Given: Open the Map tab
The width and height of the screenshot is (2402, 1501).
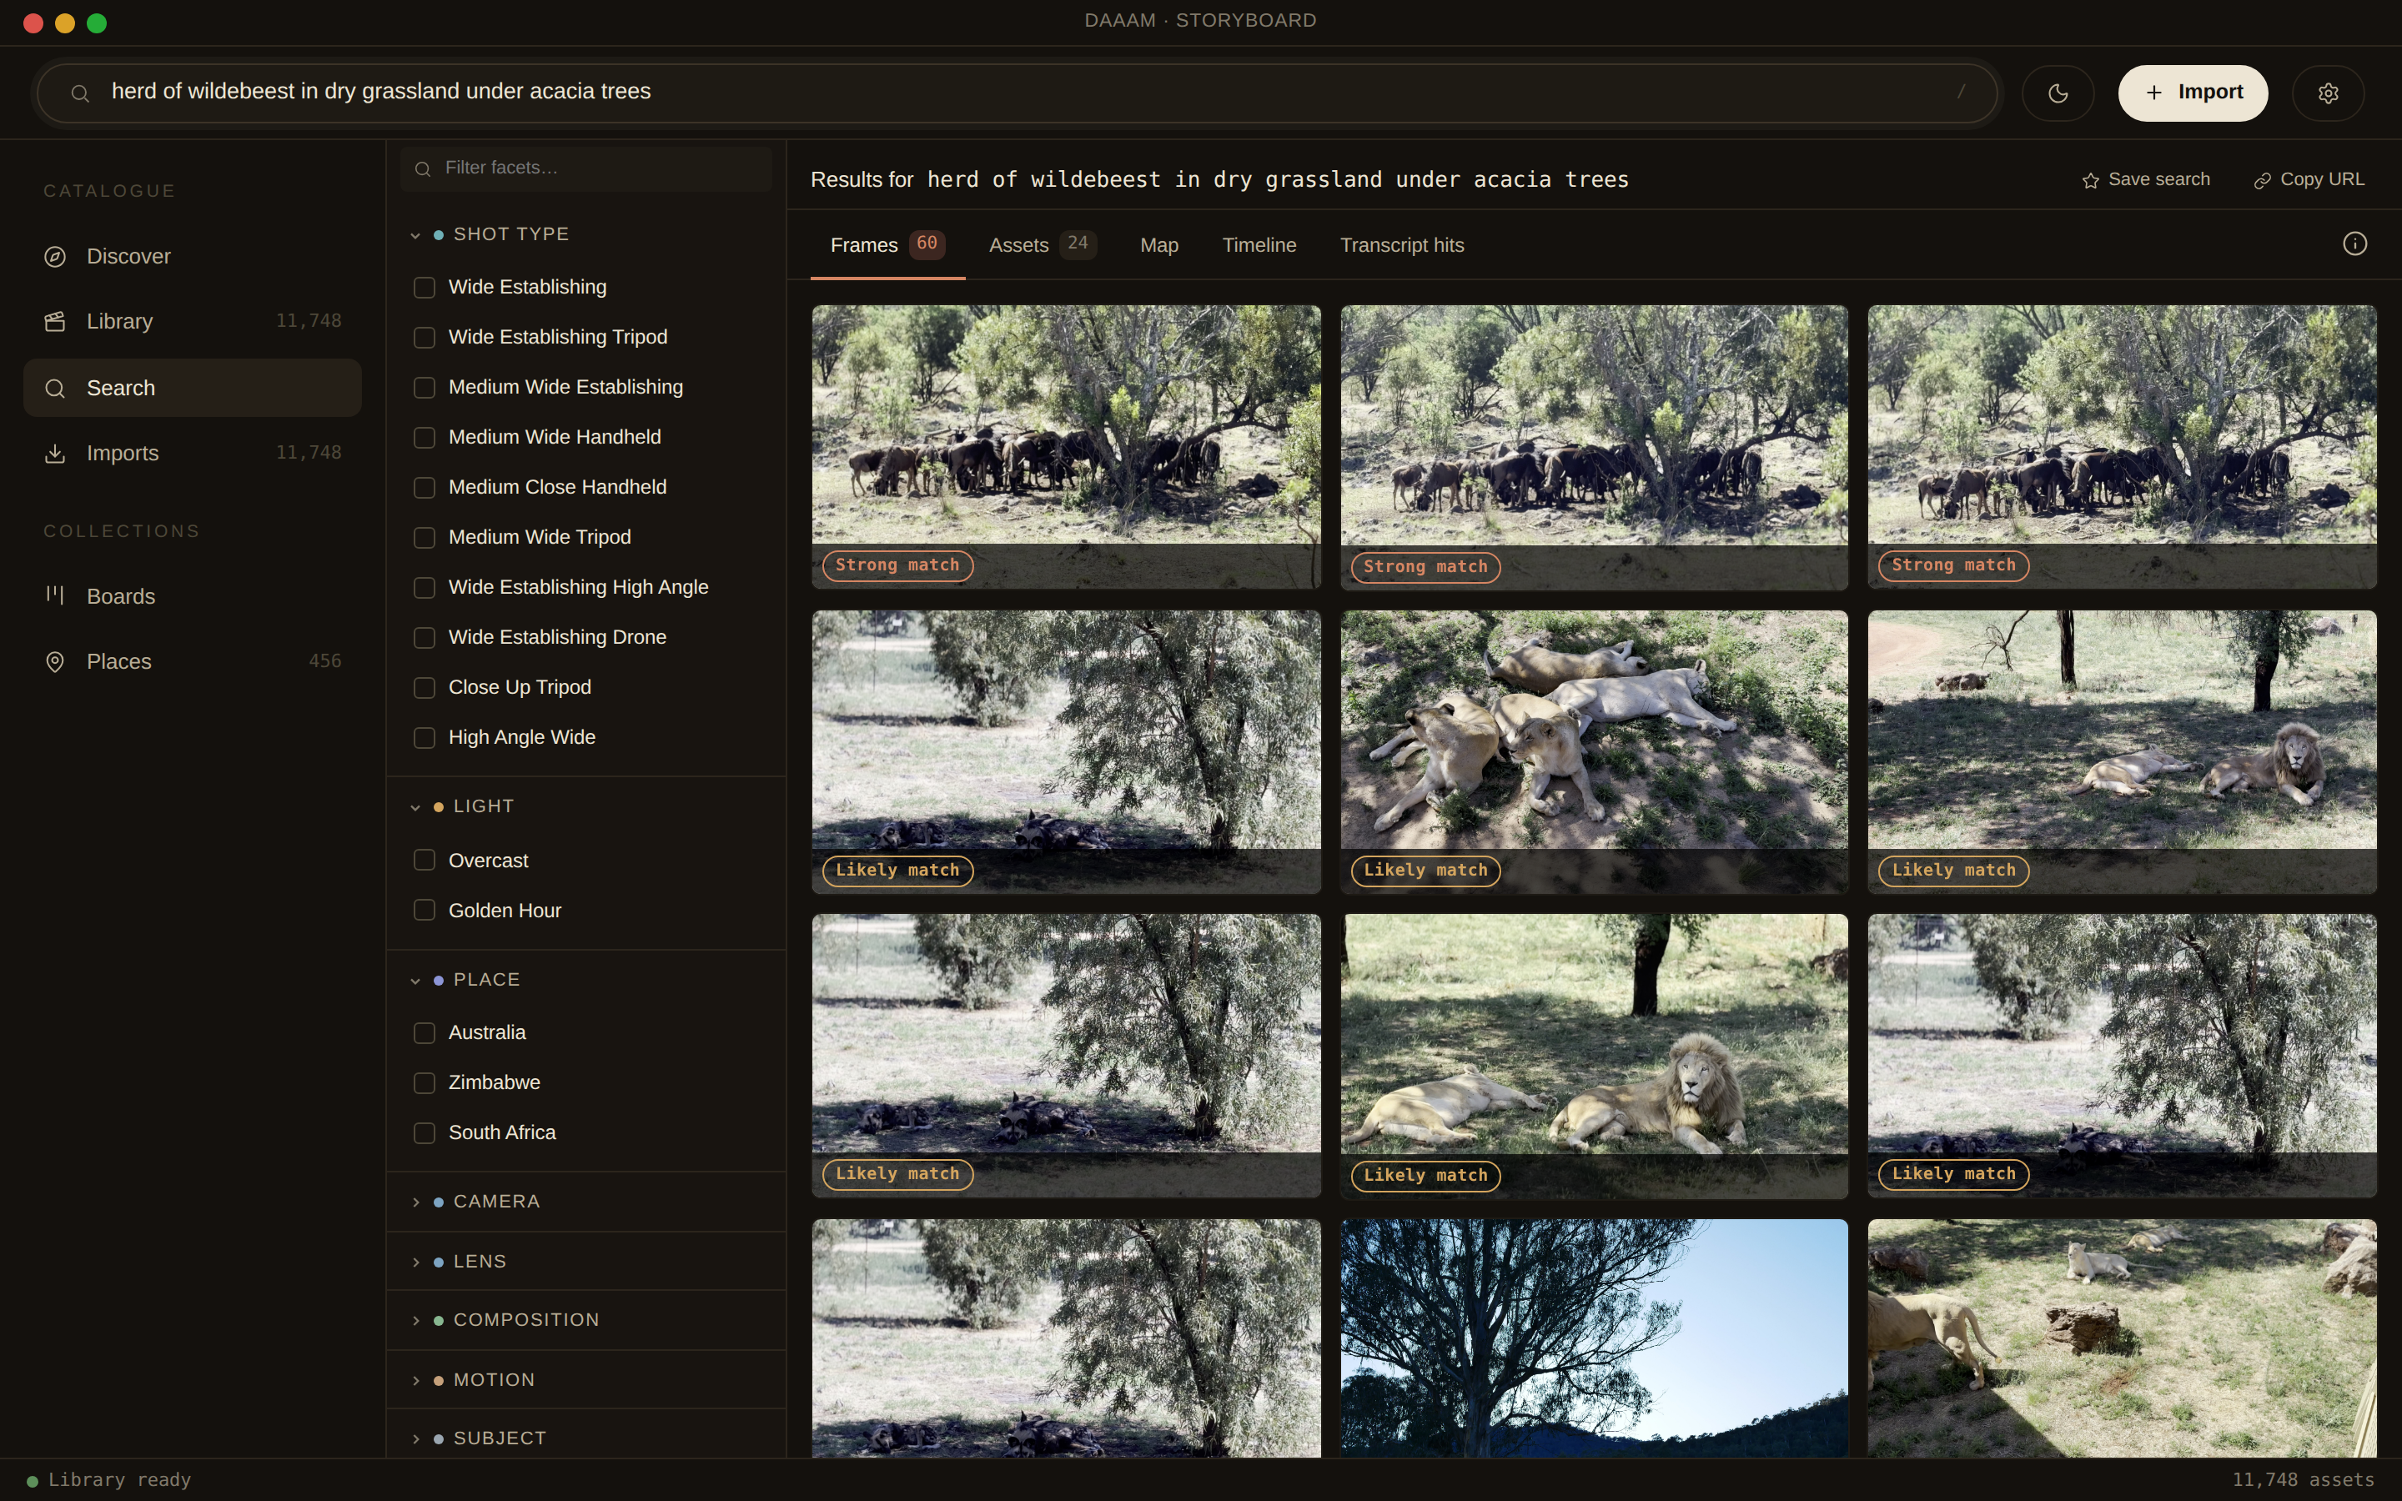Looking at the screenshot, I should (x=1159, y=245).
